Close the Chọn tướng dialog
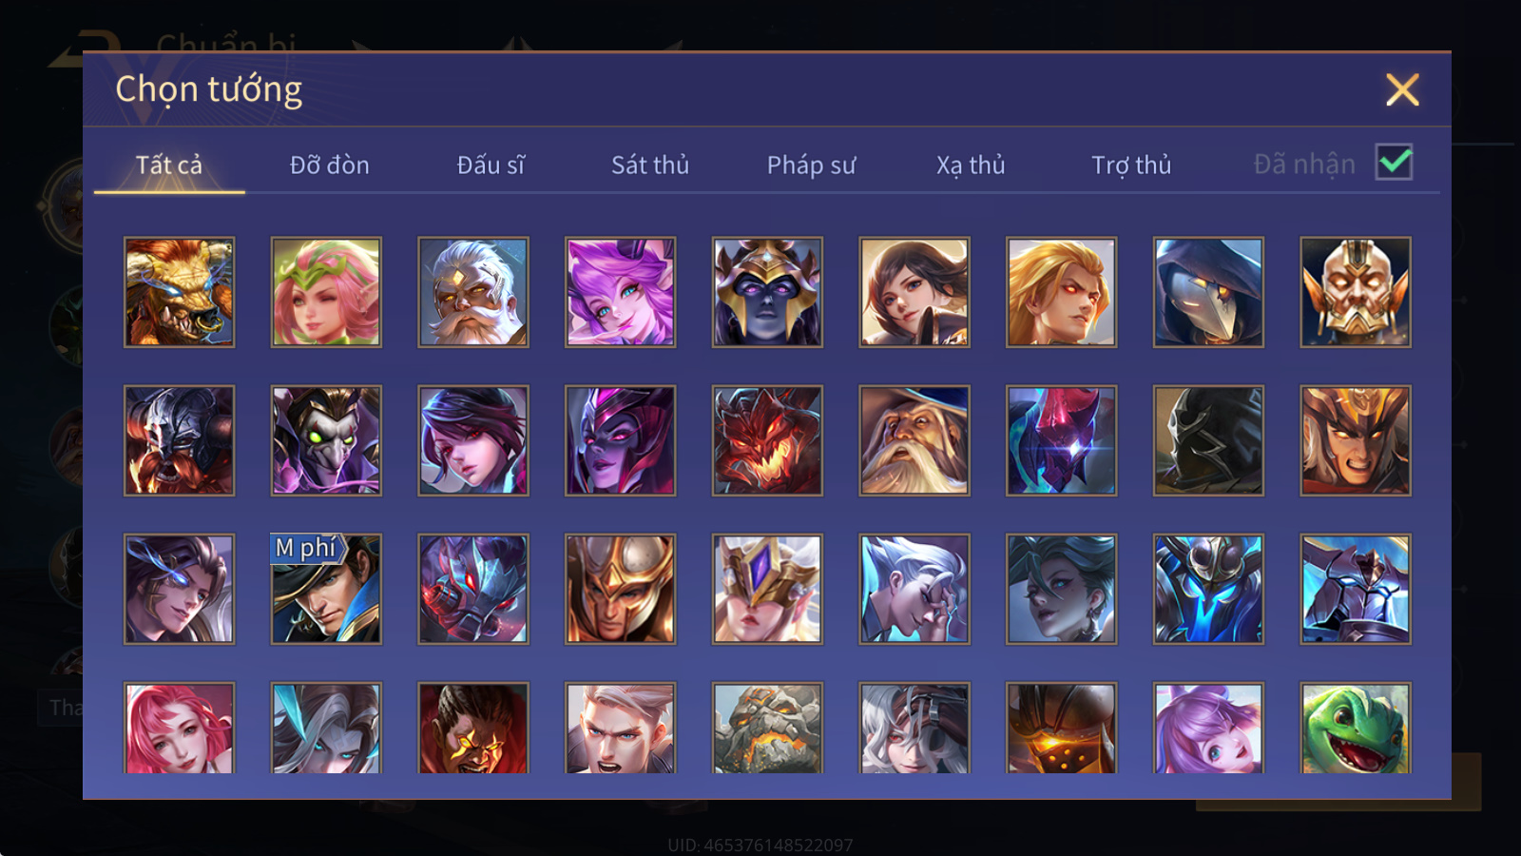Image resolution: width=1521 pixels, height=856 pixels. coord(1402,89)
